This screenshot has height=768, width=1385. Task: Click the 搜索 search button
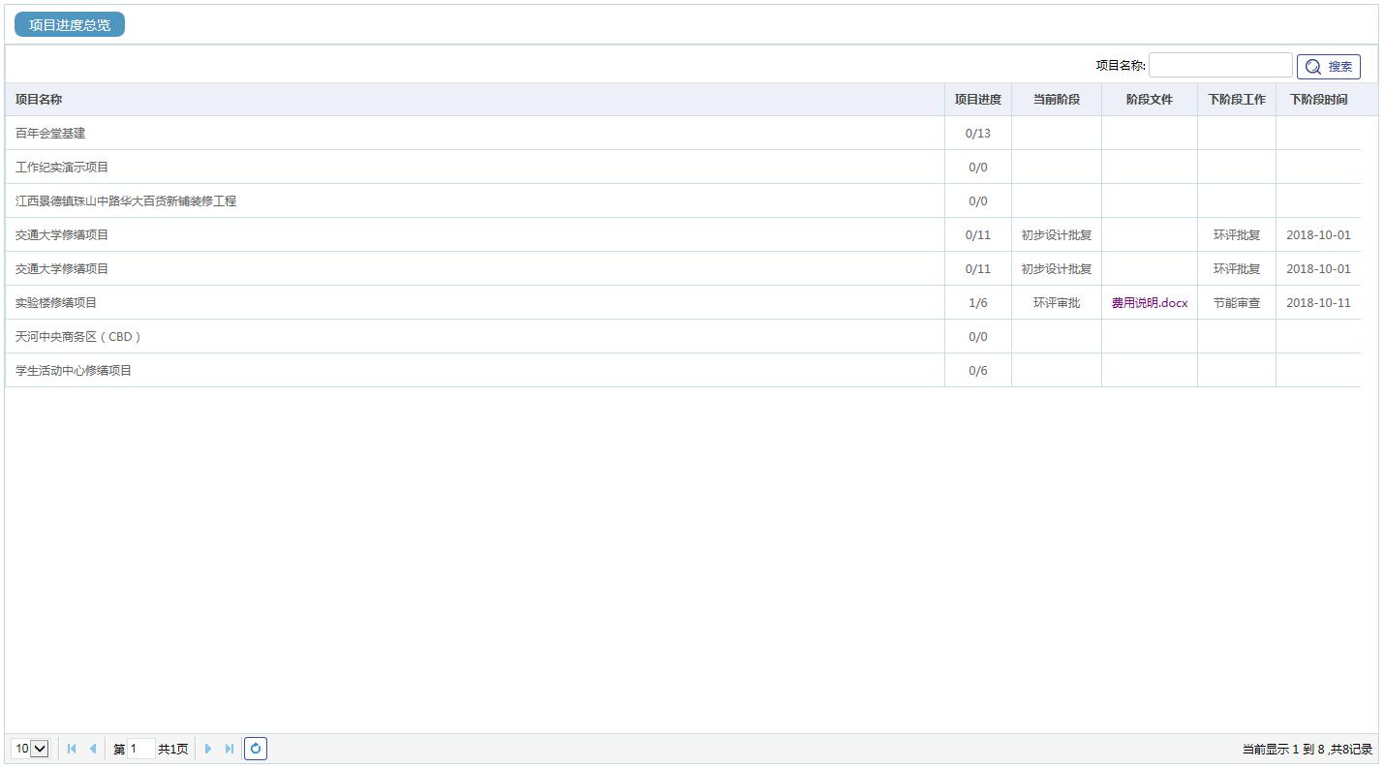pos(1328,67)
